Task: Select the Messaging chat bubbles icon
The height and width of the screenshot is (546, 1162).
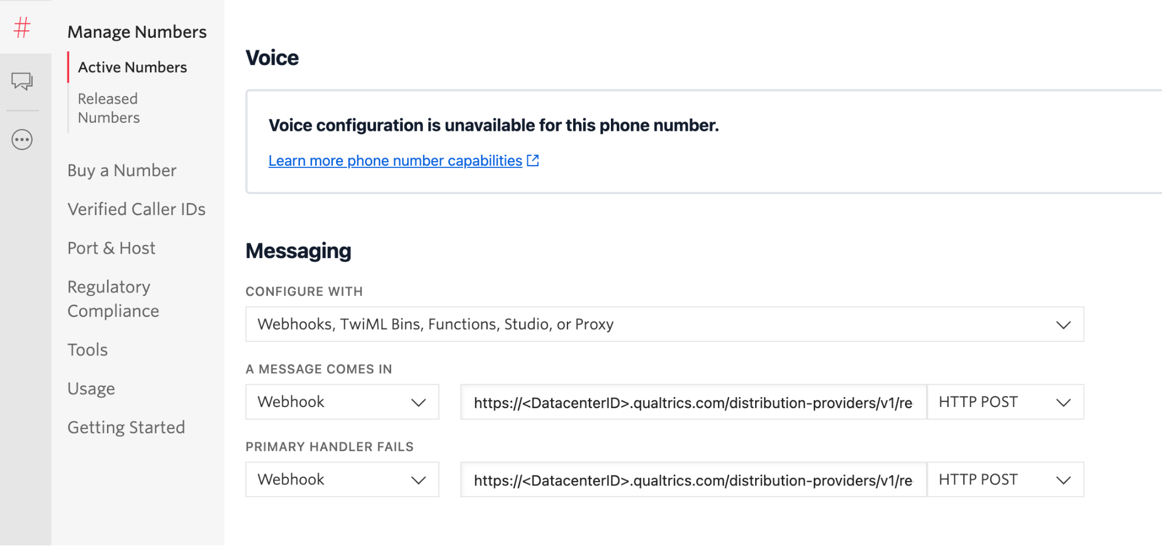Action: click(x=22, y=81)
